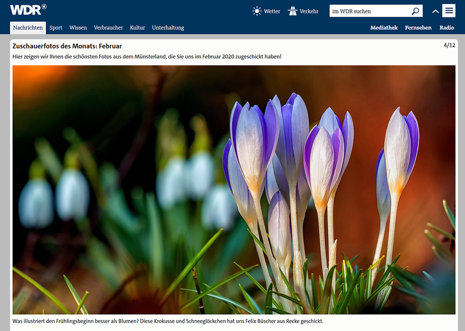
Task: Open the Verbraucher section
Action: pos(108,27)
